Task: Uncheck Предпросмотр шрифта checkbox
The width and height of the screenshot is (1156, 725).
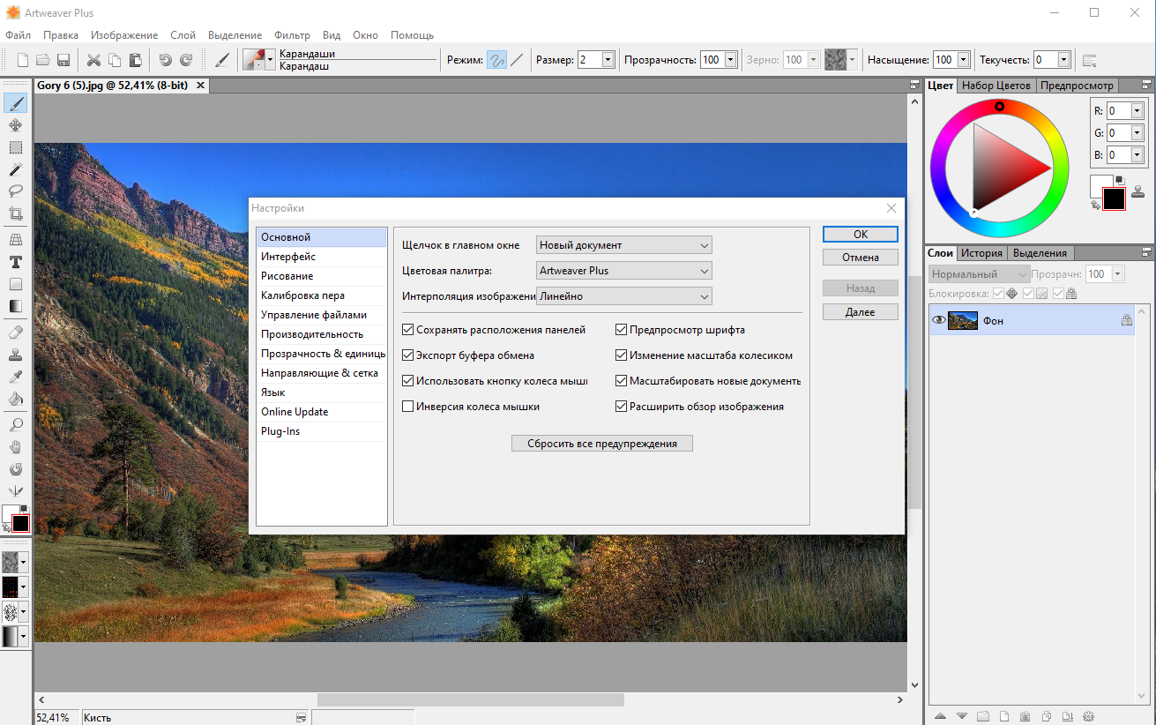Action: (621, 330)
